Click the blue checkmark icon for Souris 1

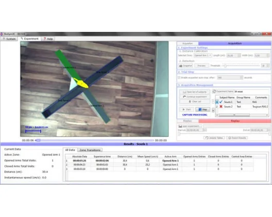point(221,102)
